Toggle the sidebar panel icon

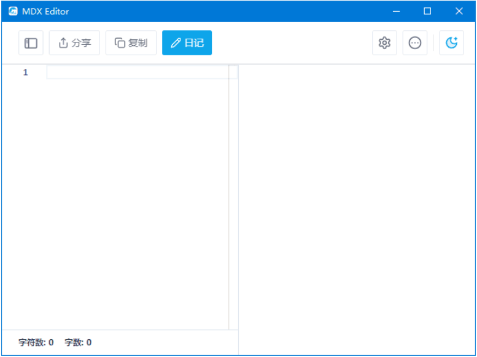(31, 43)
